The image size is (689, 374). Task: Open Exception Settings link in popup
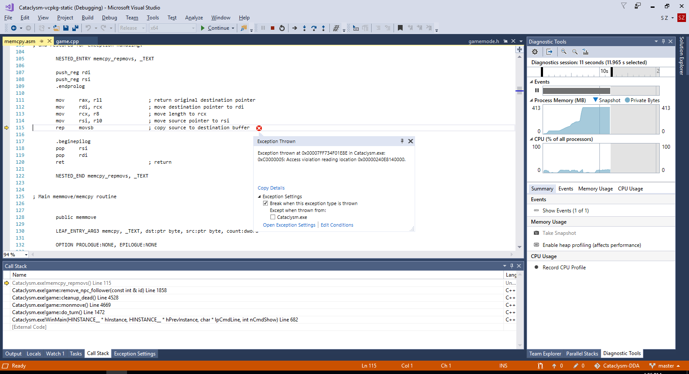[289, 225]
